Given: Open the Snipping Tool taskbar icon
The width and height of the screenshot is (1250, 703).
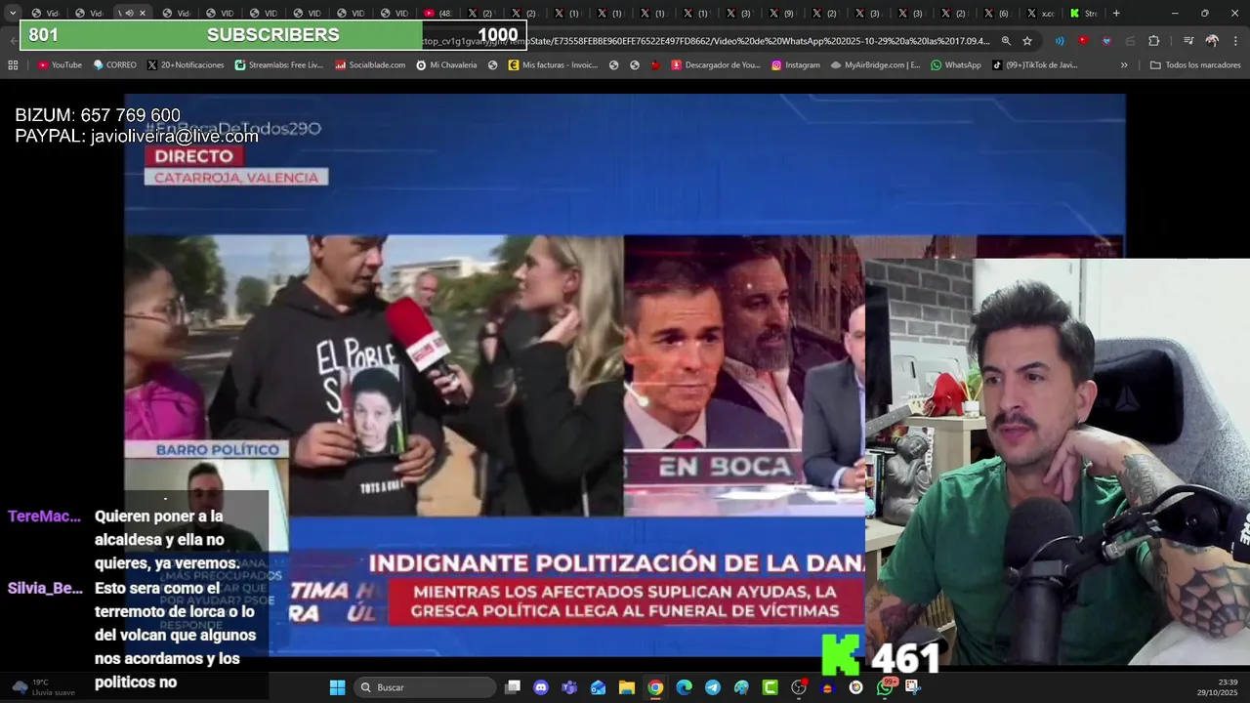Looking at the screenshot, I should pos(913,687).
